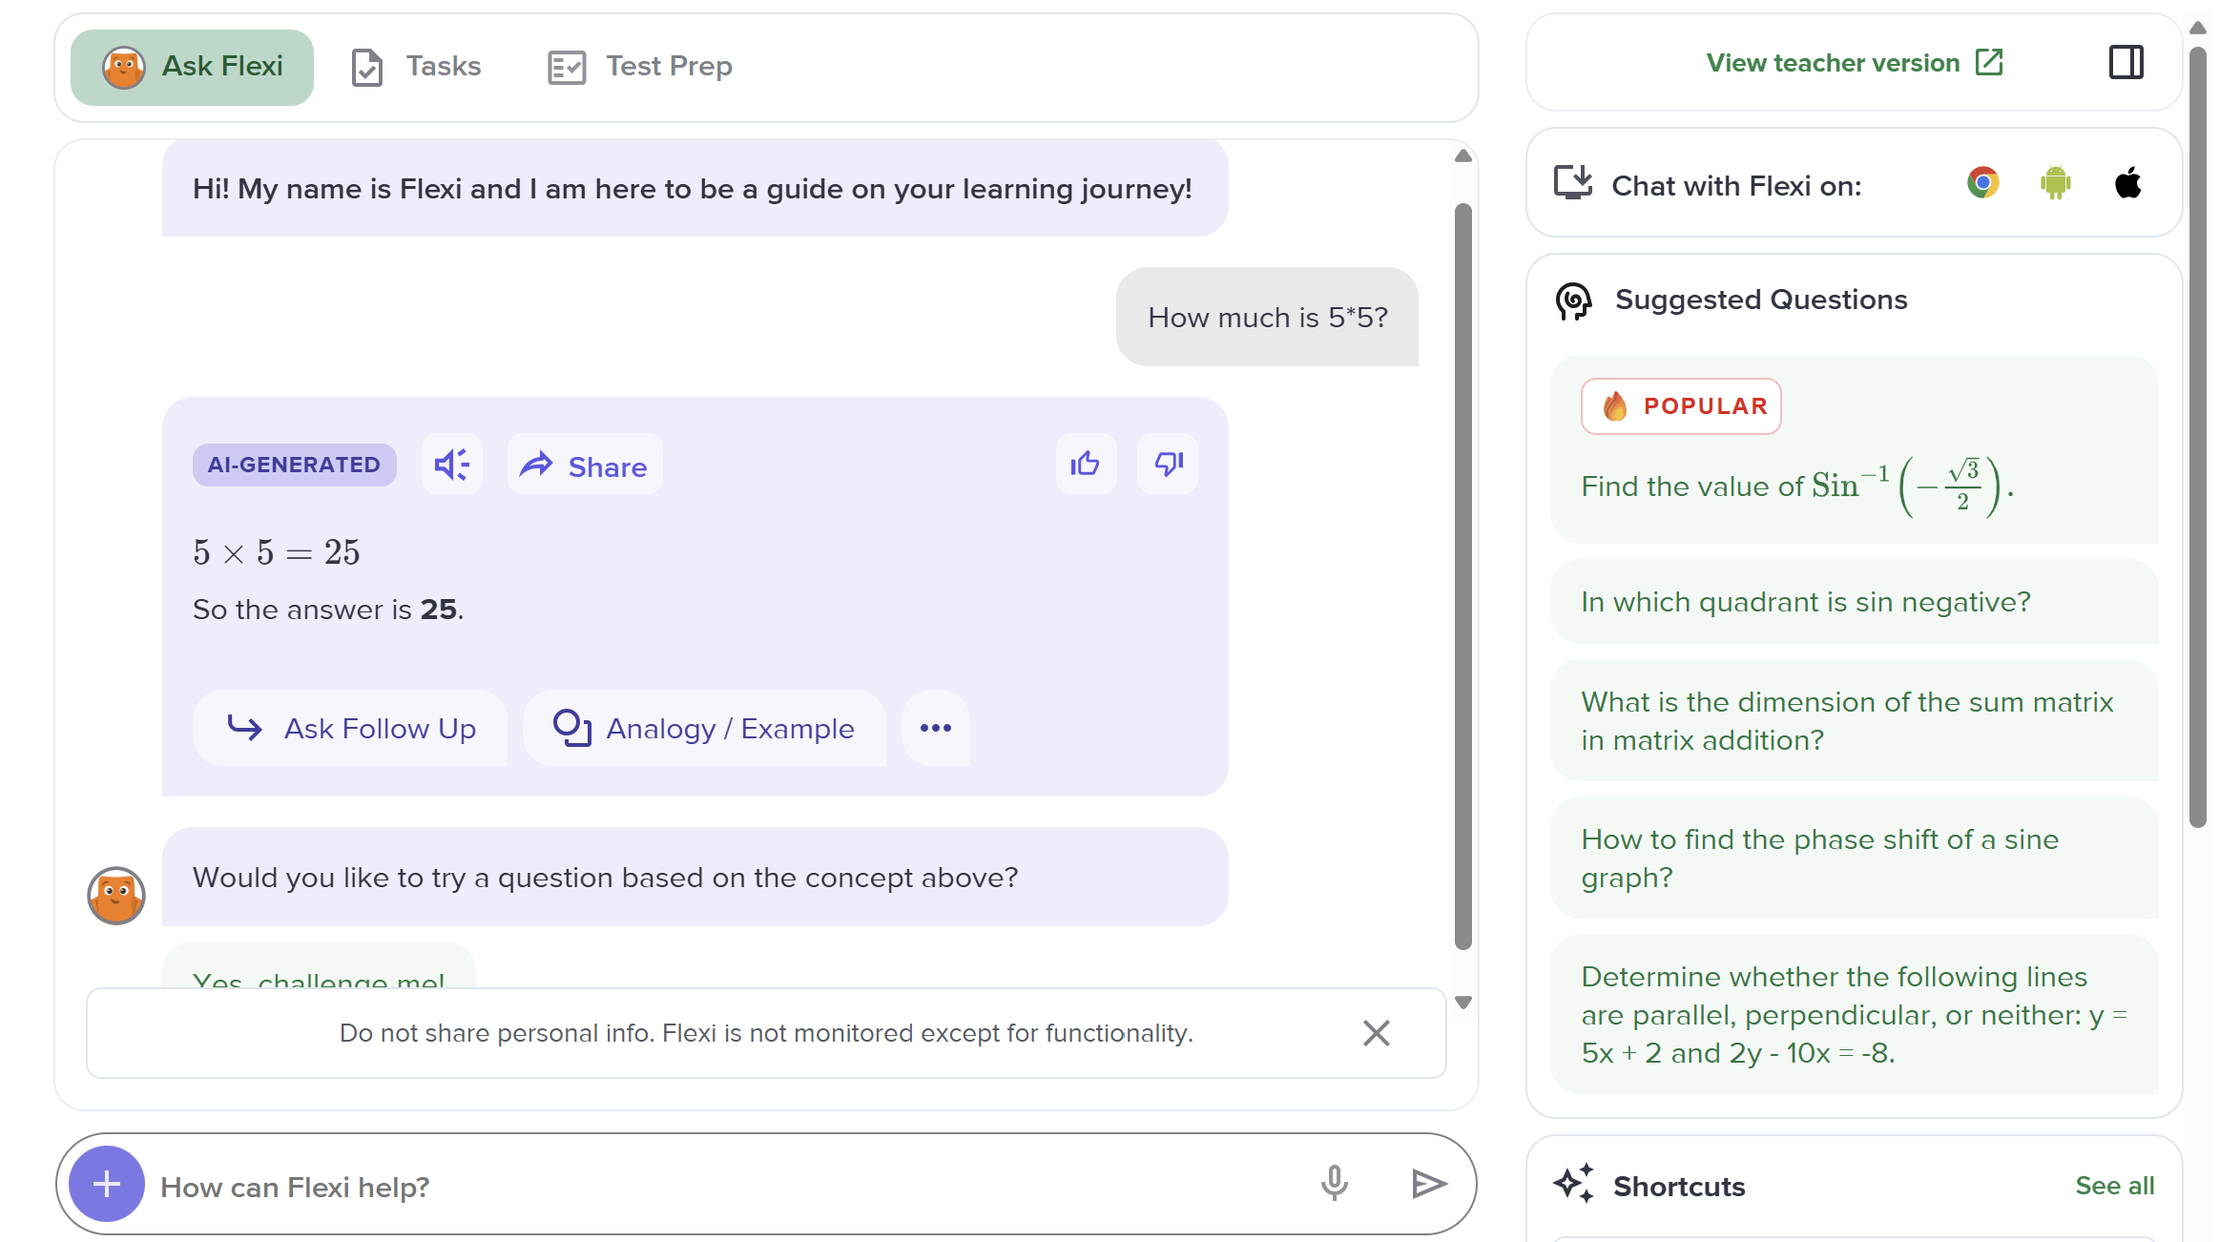Click the purple plus attachment button
Viewport: 2240px width, 1242px height.
click(107, 1184)
